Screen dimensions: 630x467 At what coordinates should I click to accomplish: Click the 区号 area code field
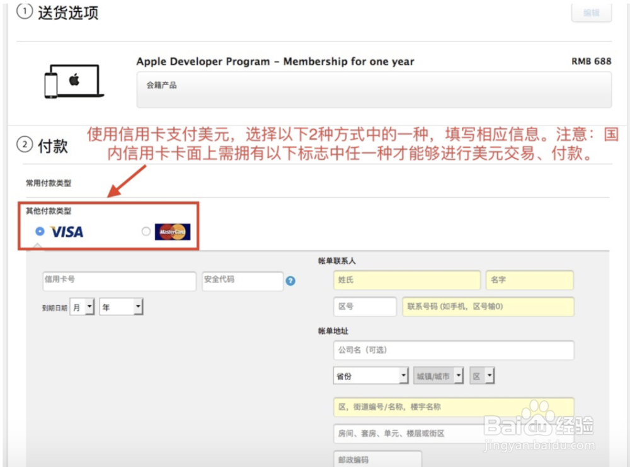coord(365,307)
